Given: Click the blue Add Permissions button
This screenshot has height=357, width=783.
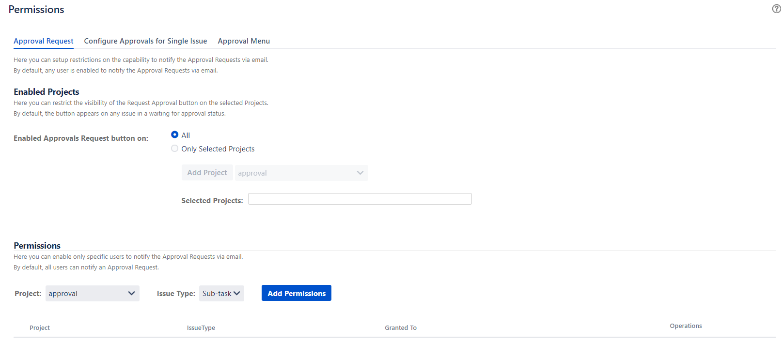Looking at the screenshot, I should point(297,293).
